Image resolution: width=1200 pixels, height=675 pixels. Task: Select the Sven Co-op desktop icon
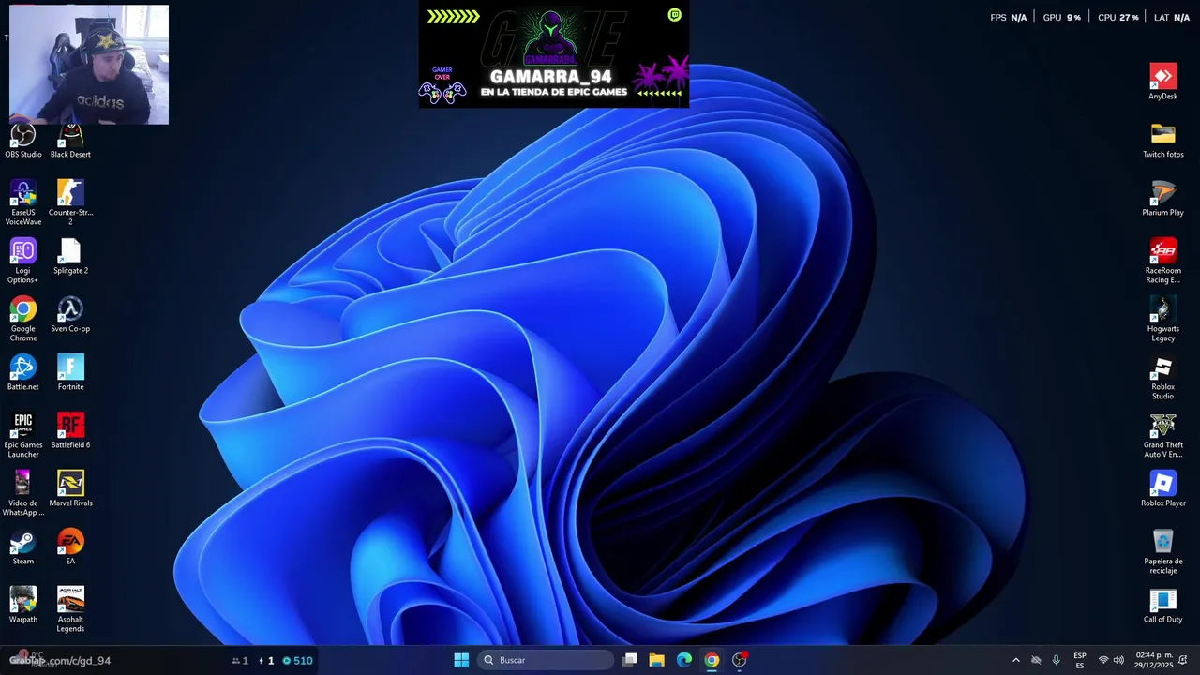[70, 314]
